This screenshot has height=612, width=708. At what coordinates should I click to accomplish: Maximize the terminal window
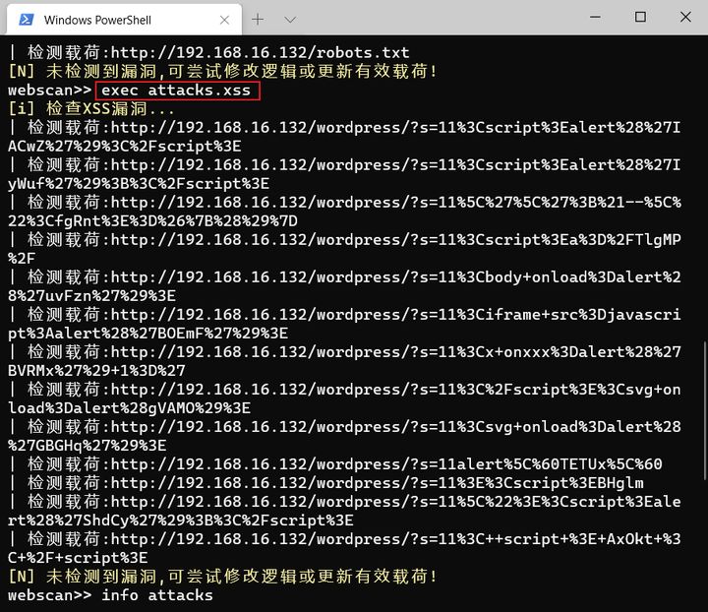click(x=640, y=17)
